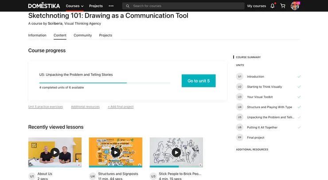Click the Domestika logo

point(44,6)
